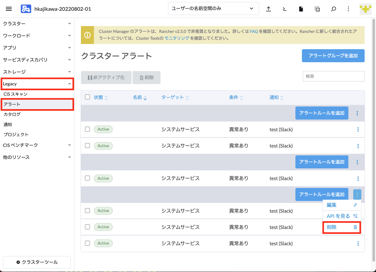Expand the CIS ベンチマーク sidebar section
The image size is (376, 272).
click(x=37, y=145)
